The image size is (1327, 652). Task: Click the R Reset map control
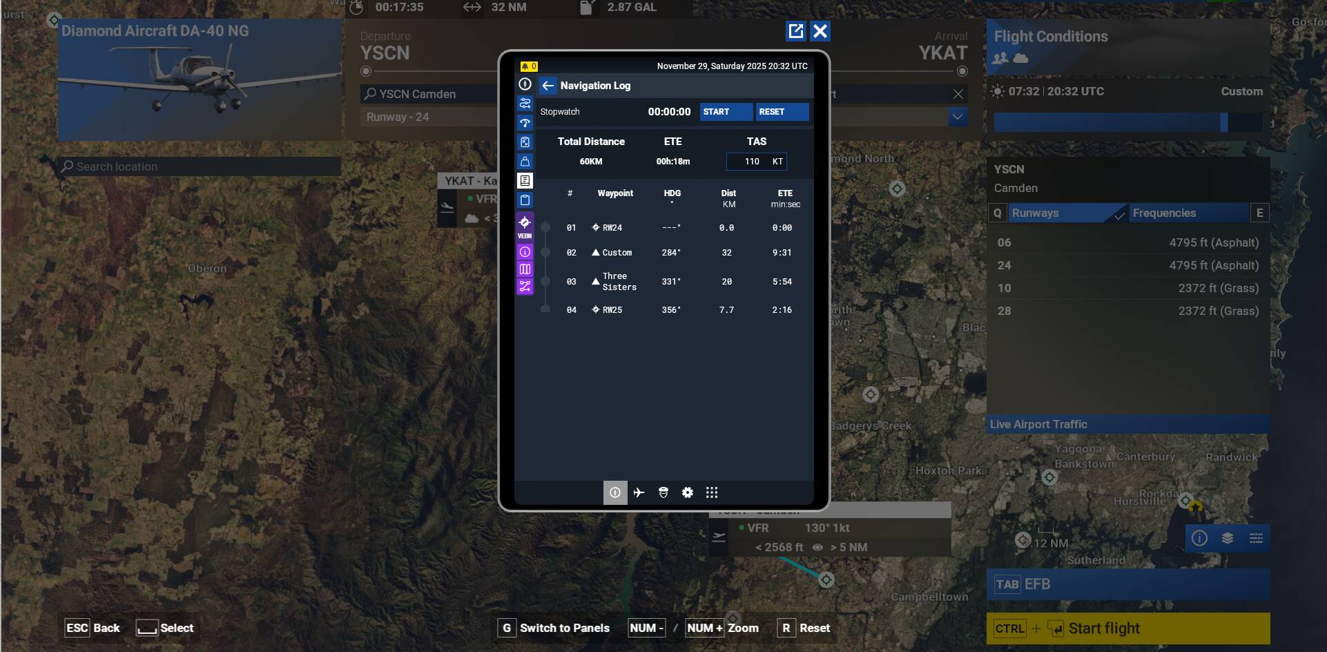click(804, 628)
